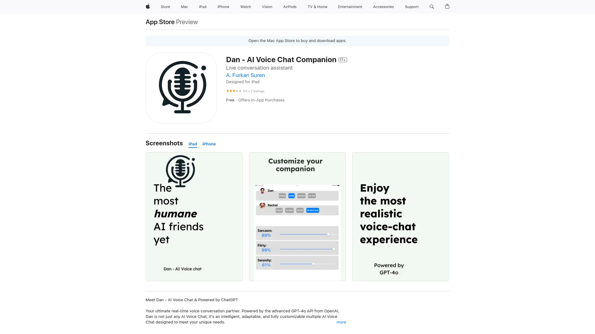Select the iPhone screenshots tab
Screen dimensions: 595x334
(x=209, y=144)
